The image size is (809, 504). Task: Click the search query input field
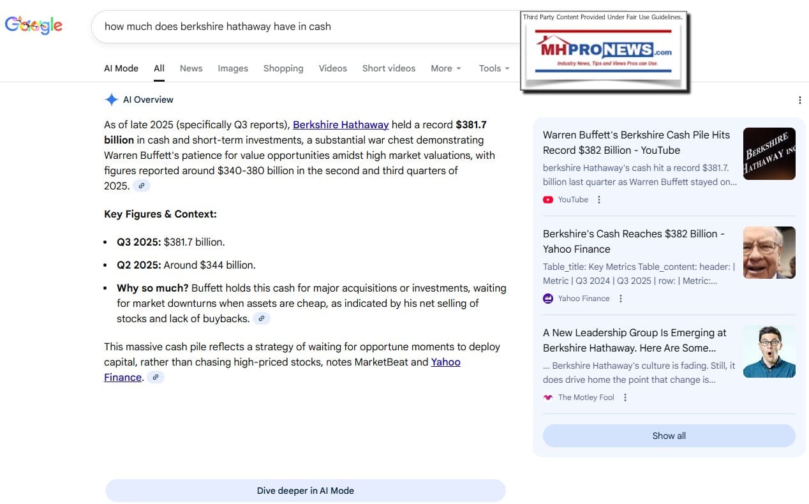tap(306, 27)
